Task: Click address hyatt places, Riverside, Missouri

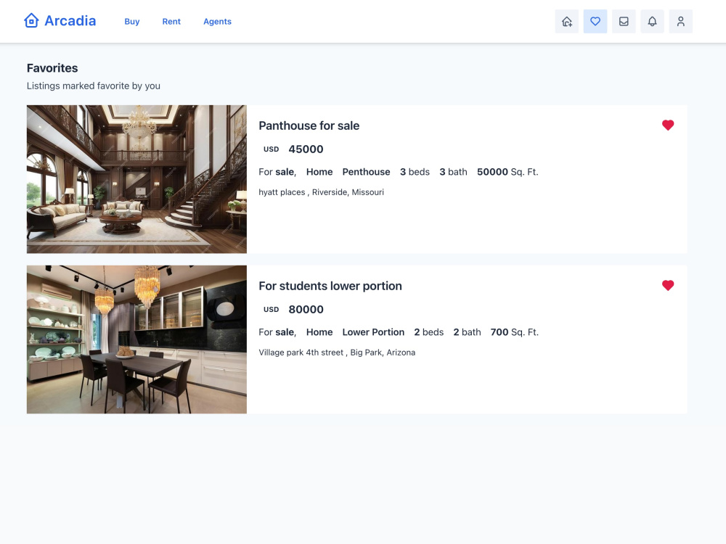Action: pos(322,192)
